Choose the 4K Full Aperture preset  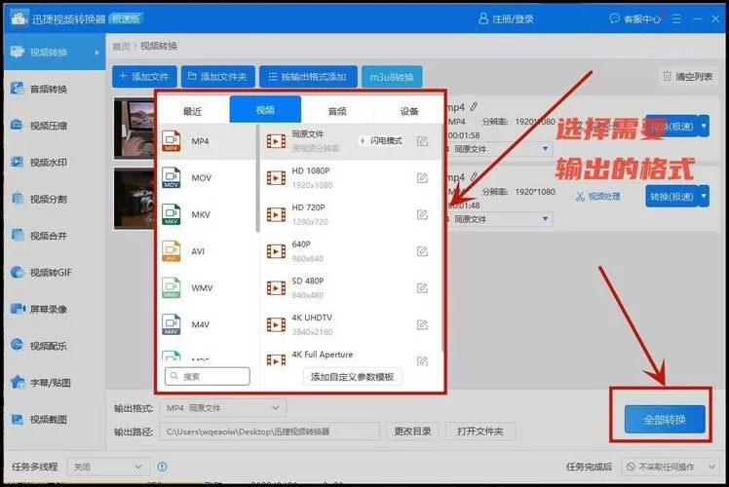click(x=349, y=356)
